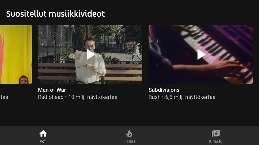Select the newspaper man on bench thumbnail
259x145 pixels.
[x=90, y=54]
